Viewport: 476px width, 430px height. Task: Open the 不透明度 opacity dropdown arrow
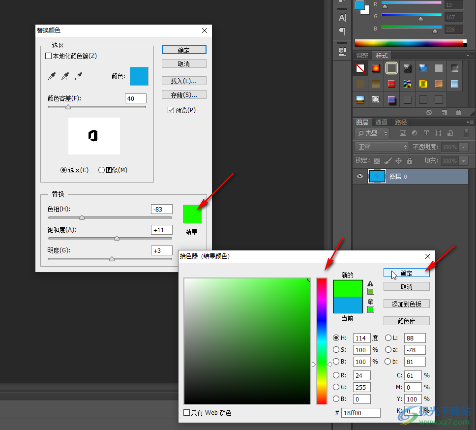(x=463, y=147)
